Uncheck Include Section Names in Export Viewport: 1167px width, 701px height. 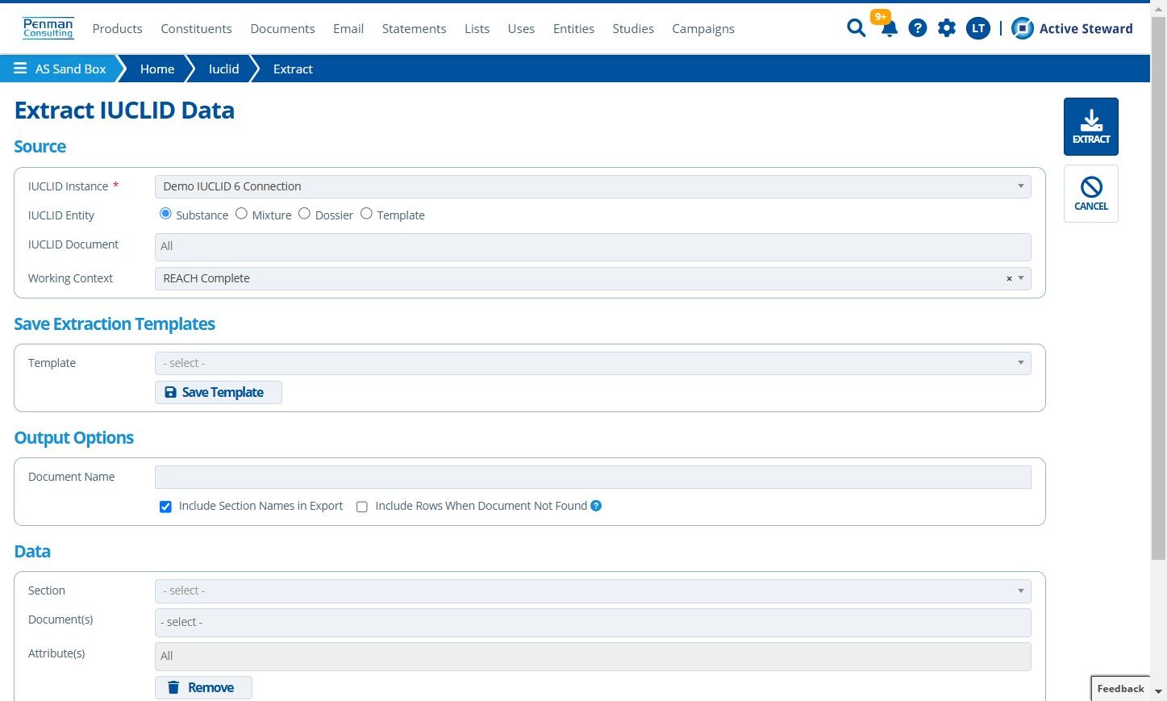(x=165, y=507)
